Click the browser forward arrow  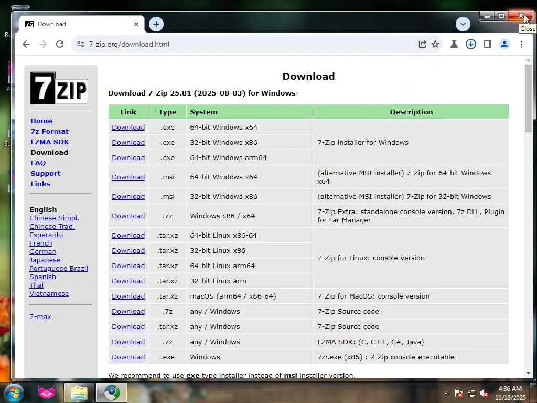(43, 44)
